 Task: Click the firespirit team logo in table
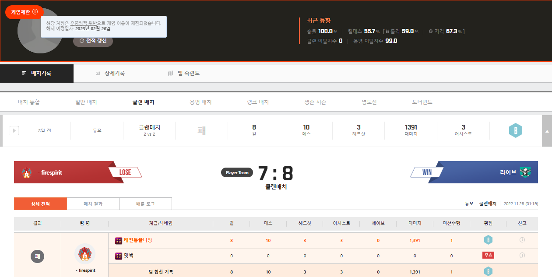click(85, 254)
